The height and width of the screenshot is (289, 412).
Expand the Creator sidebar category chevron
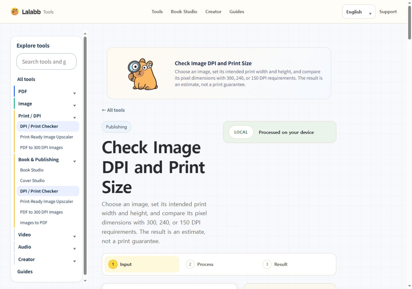74,261
